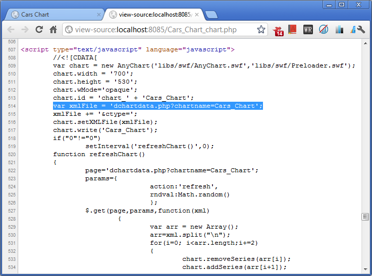This screenshot has height=276, width=372.
Task: Maximize the browser window
Action: [342, 5]
